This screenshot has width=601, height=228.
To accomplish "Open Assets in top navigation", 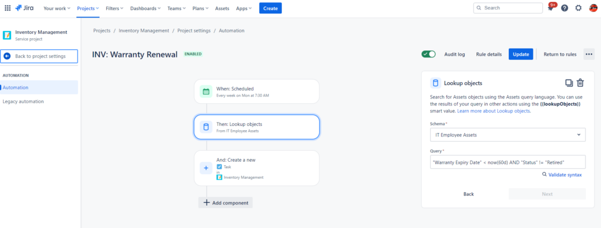I will (222, 8).
